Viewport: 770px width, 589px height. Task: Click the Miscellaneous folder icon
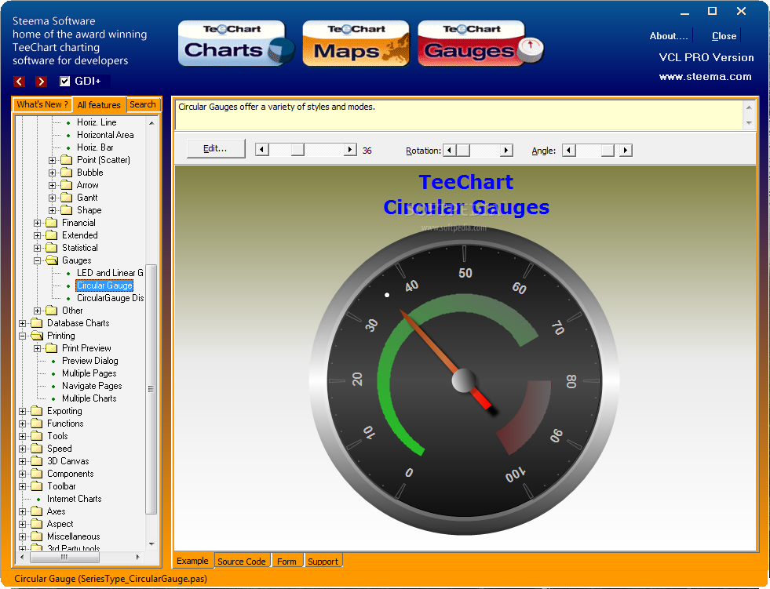point(37,536)
